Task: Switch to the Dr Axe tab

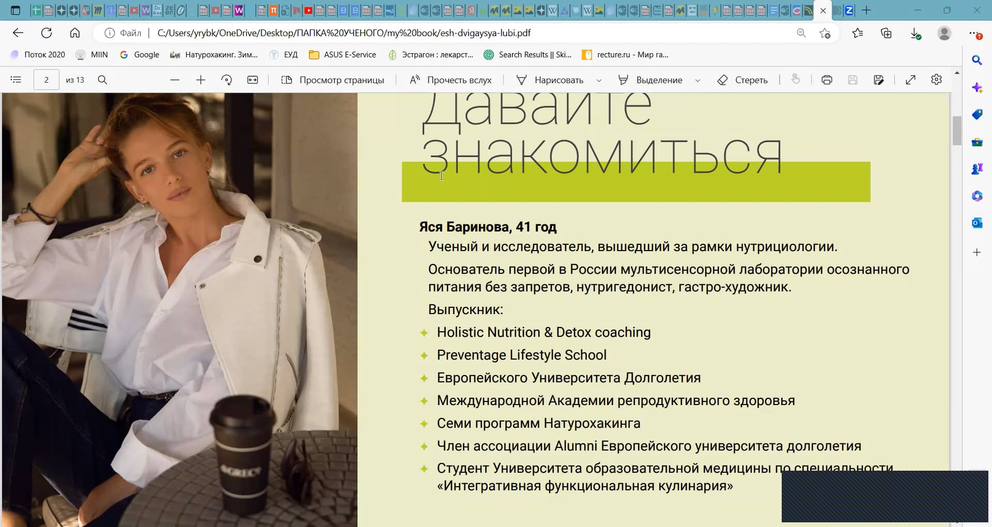Action: [x=157, y=10]
